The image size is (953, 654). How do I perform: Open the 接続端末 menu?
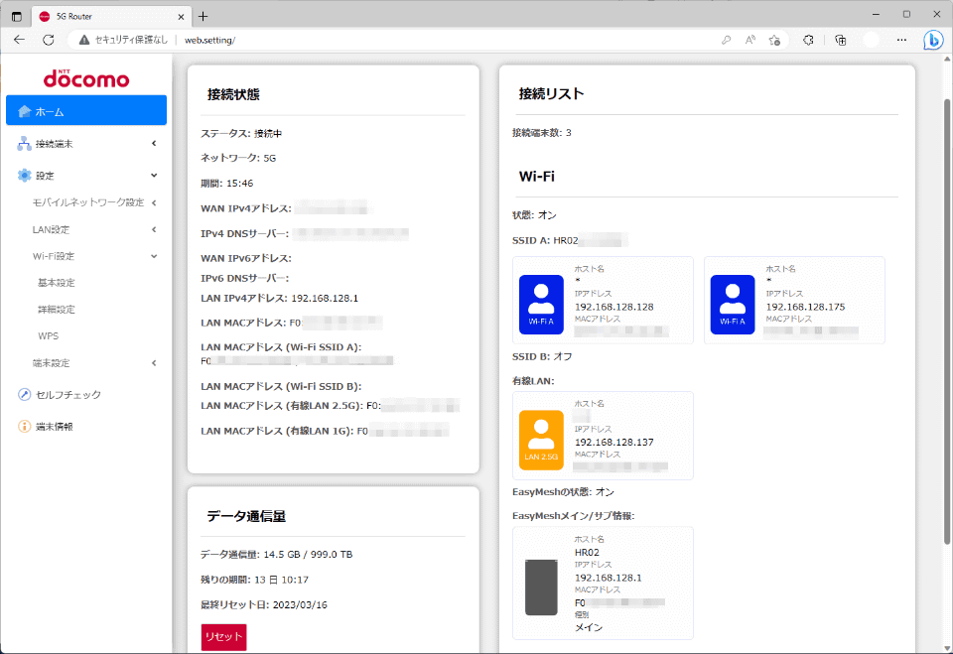click(86, 144)
